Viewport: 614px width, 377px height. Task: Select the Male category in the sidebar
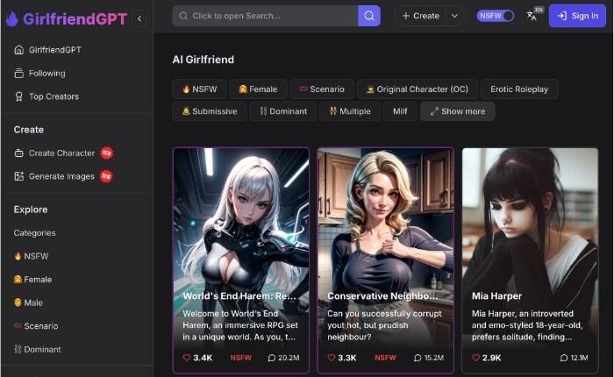tap(28, 302)
